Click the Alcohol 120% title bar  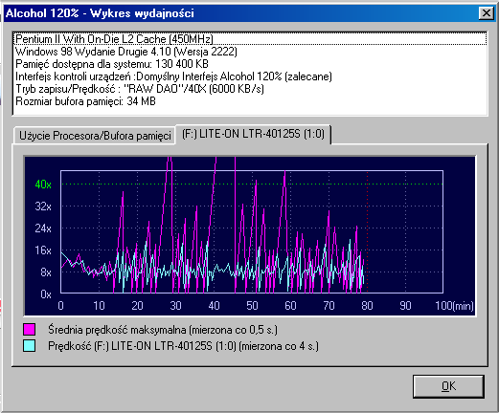click(241, 13)
